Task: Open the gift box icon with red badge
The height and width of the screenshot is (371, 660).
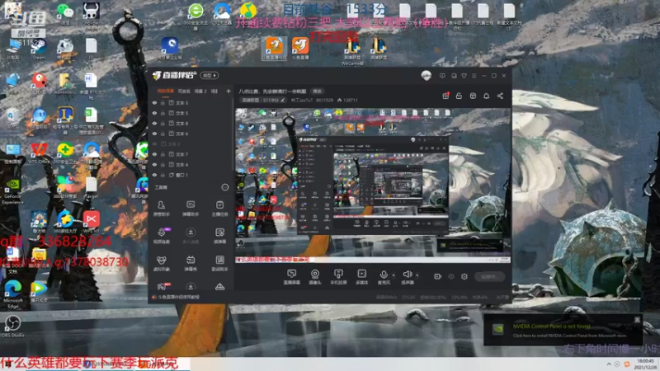Action: (x=445, y=96)
